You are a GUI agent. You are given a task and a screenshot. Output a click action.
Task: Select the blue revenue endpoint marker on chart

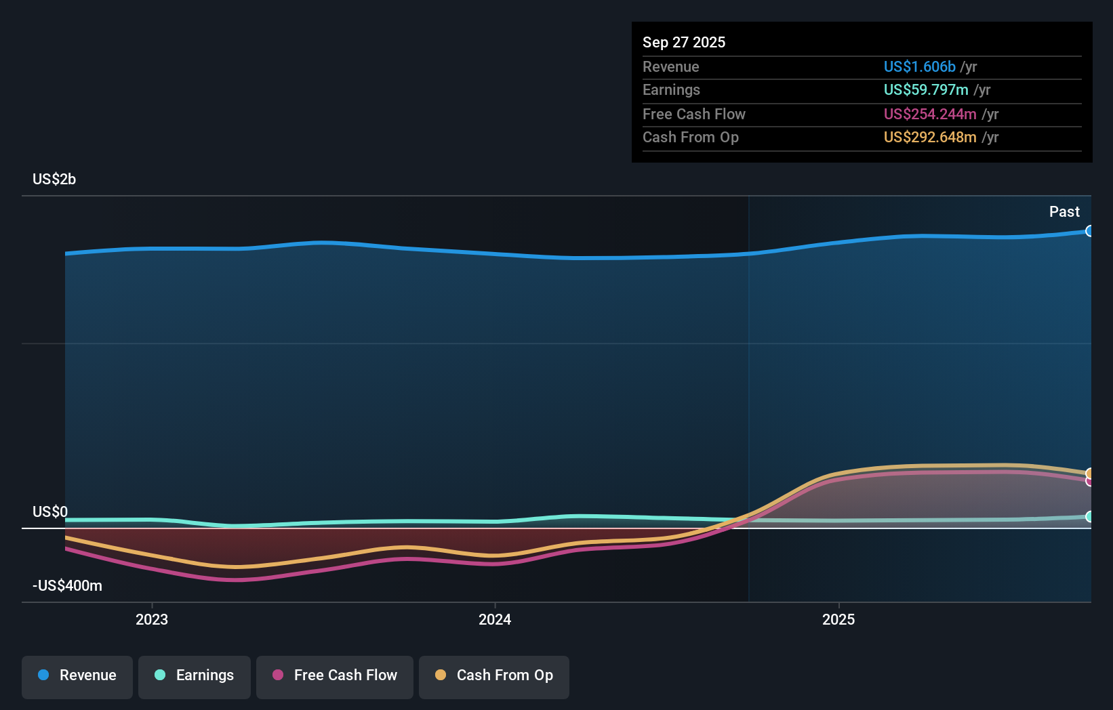point(1090,232)
